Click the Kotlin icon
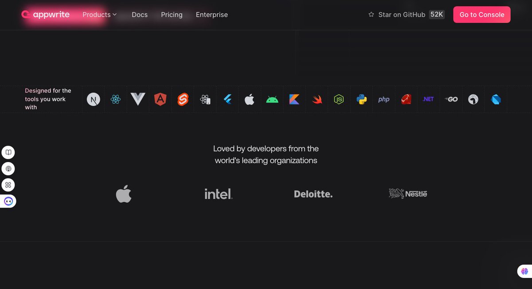 [294, 100]
